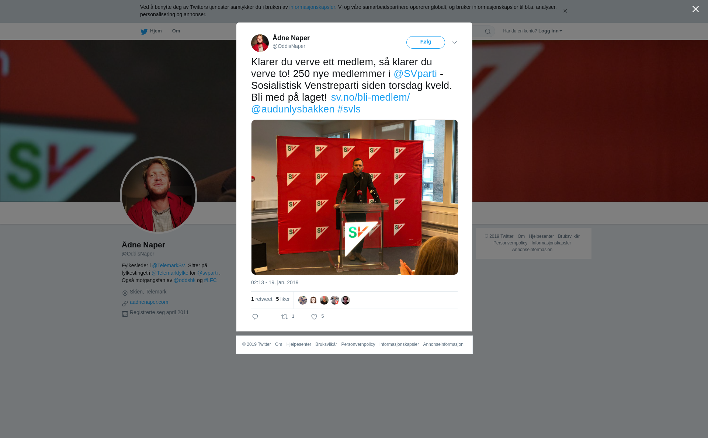This screenshot has width=708, height=438.
Task: Dismiss the cookie notice banner
Action: (x=565, y=11)
